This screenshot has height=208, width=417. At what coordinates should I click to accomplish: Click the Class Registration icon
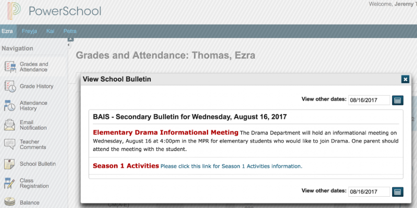pos(10,183)
